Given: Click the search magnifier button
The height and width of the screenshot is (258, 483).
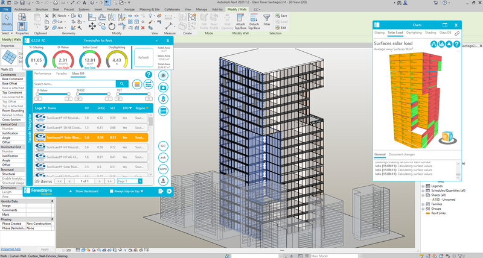Looking at the screenshot, I should tap(122, 84).
